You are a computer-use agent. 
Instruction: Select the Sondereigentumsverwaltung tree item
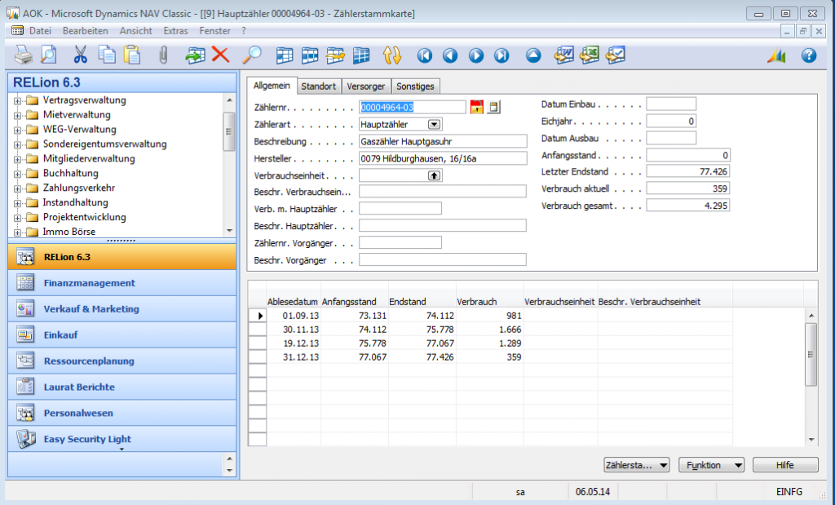(x=104, y=144)
